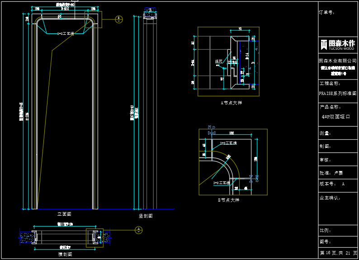Select the 竖剖图 vertical section label
This screenshot has width=359, height=260.
tap(146, 216)
